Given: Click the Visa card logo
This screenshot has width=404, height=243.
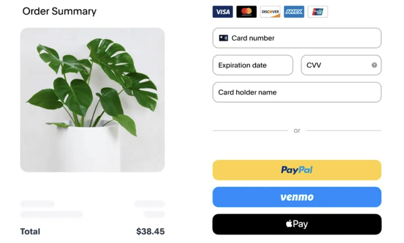Looking at the screenshot, I should [x=222, y=12].
